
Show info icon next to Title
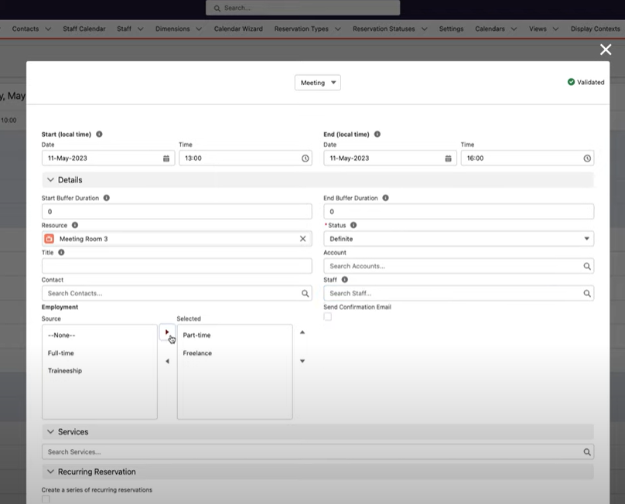(x=61, y=252)
